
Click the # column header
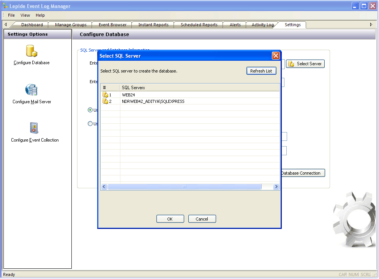(x=110, y=87)
